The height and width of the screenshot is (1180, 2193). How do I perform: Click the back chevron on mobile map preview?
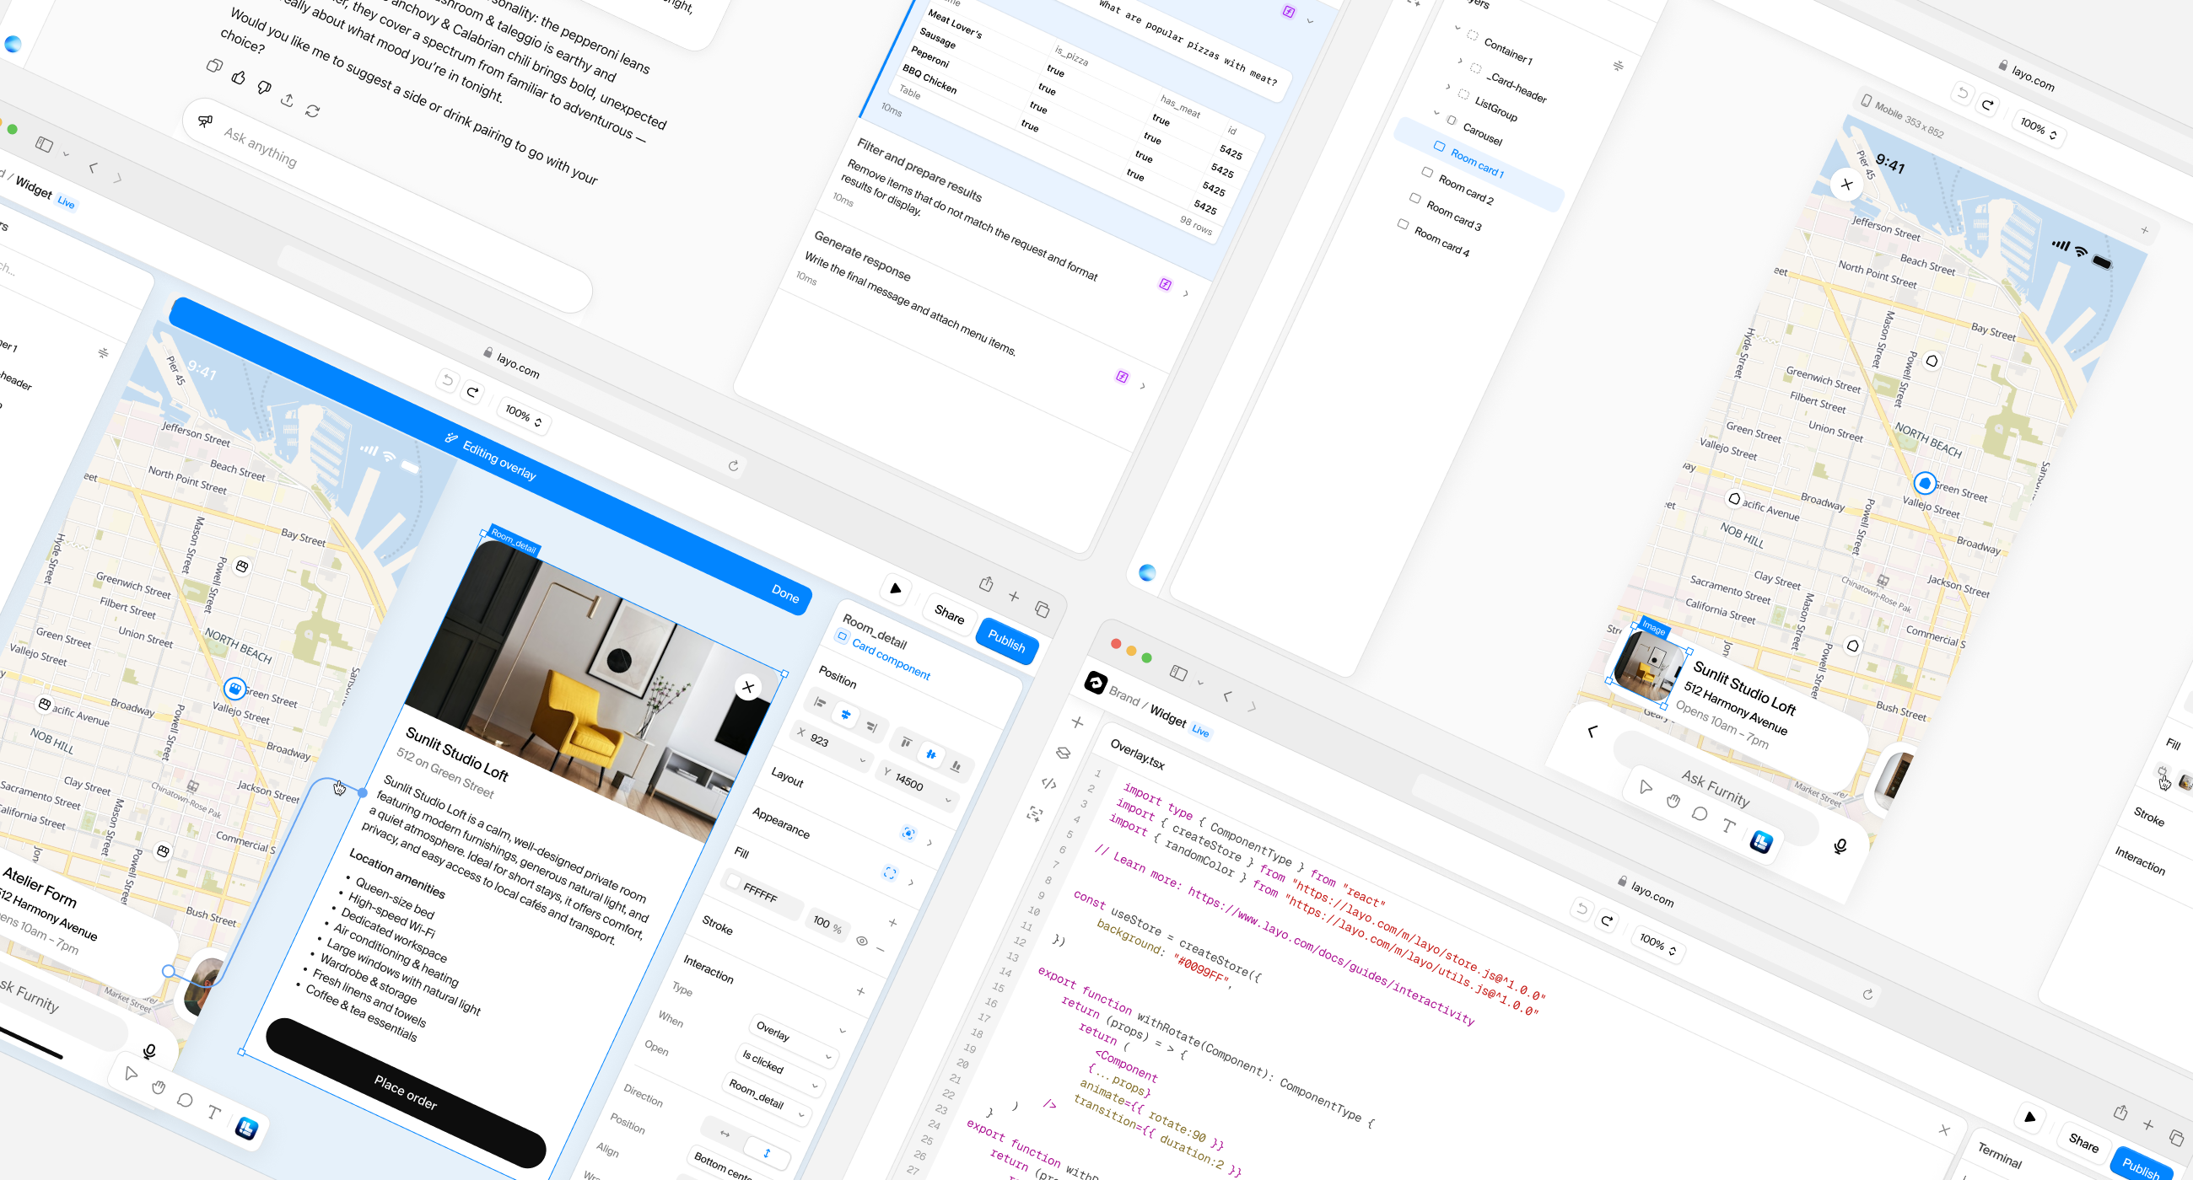[x=1592, y=732]
